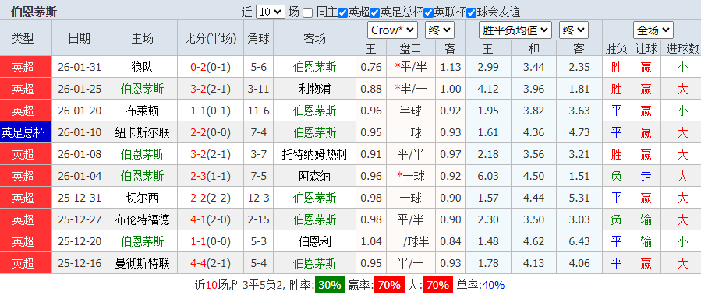The height and width of the screenshot is (295, 701).
Task: Click the 伯恩茅斯 team title
Action: (x=34, y=12)
